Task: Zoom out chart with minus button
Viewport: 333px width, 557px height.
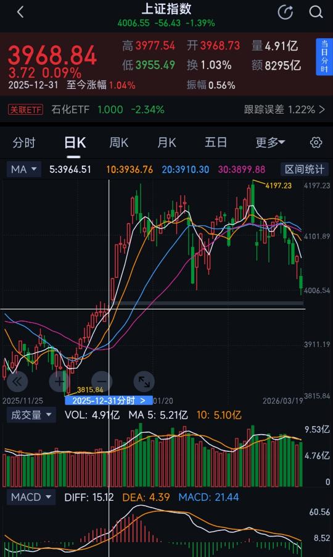Action: click(x=102, y=382)
